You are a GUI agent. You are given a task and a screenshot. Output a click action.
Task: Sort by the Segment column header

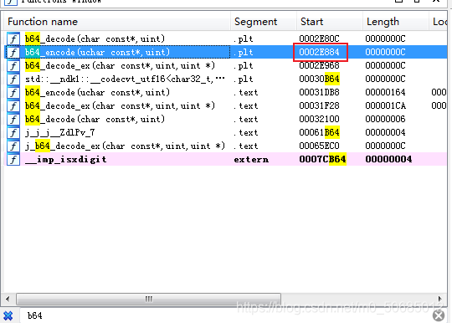[264, 22]
